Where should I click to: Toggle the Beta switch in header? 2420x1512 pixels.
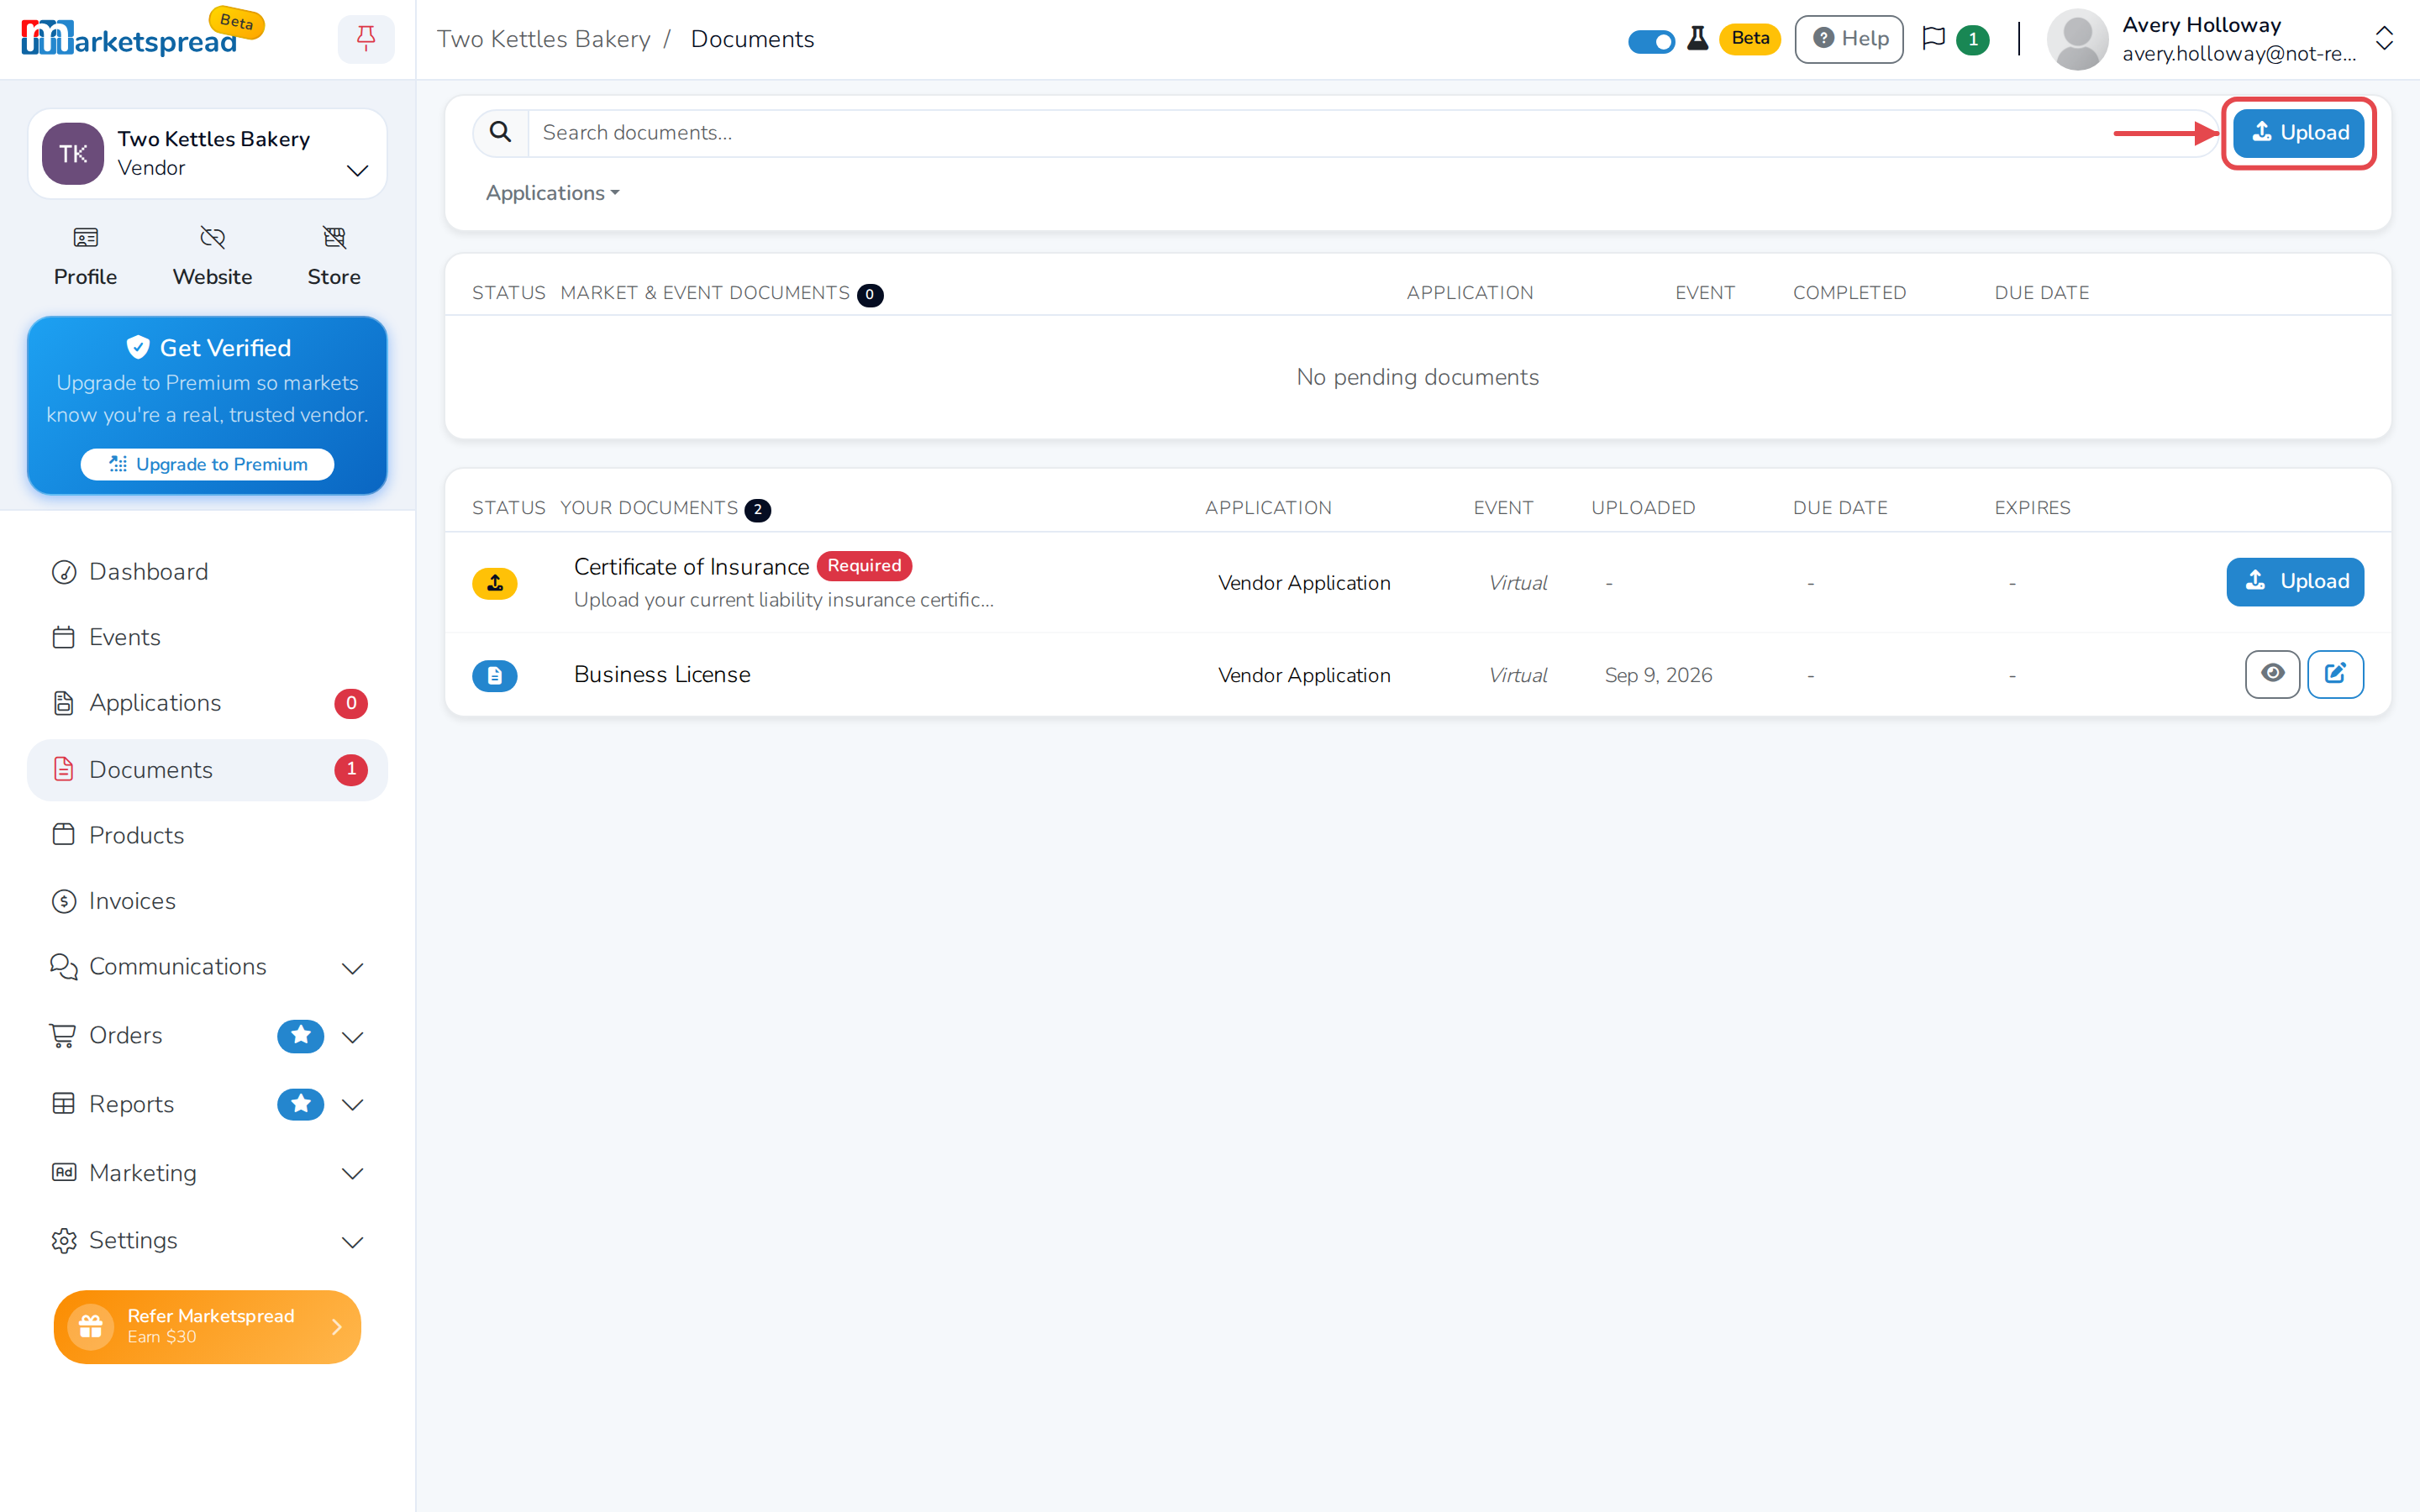click(x=1651, y=41)
